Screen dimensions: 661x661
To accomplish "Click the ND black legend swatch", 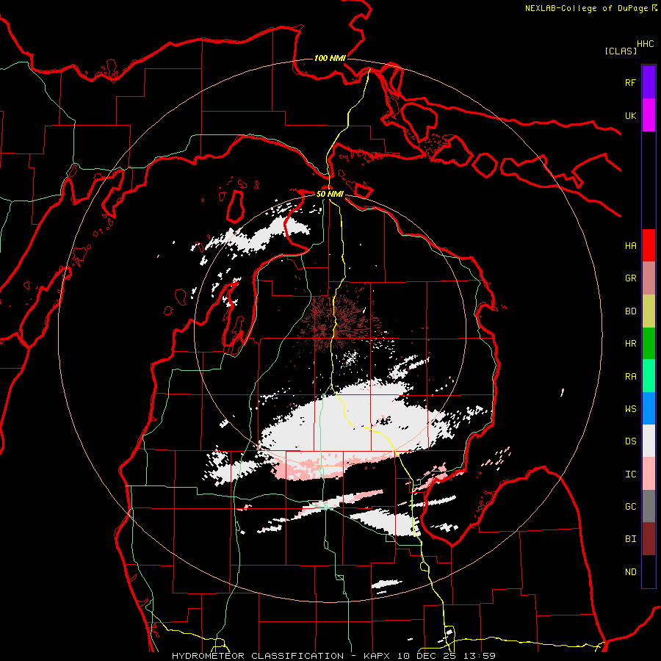I will tap(649, 571).
